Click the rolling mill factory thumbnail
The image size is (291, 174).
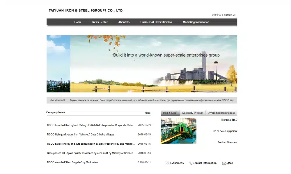[x=178, y=131]
